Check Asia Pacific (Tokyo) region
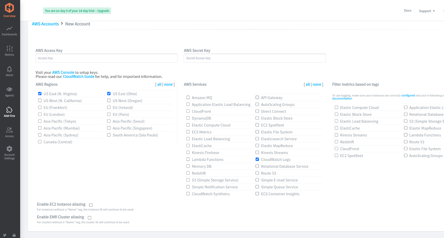Screen dimensions: 444x238 click(x=40, y=121)
